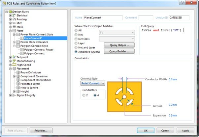Image resolution: width=199 pixels, height=137 pixels.
Task: Click the Signal Integrity category icon
Action: [x=14, y=96]
